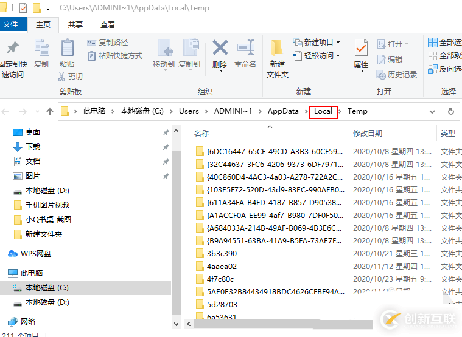
Task: Expand chevron after AppData breadcrumb
Action: (x=306, y=111)
